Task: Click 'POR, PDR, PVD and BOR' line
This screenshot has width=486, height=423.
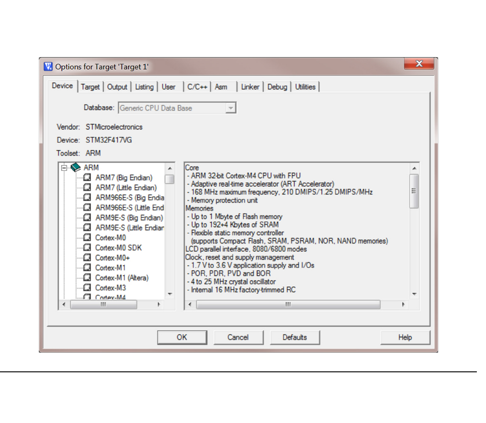Action: point(229,274)
